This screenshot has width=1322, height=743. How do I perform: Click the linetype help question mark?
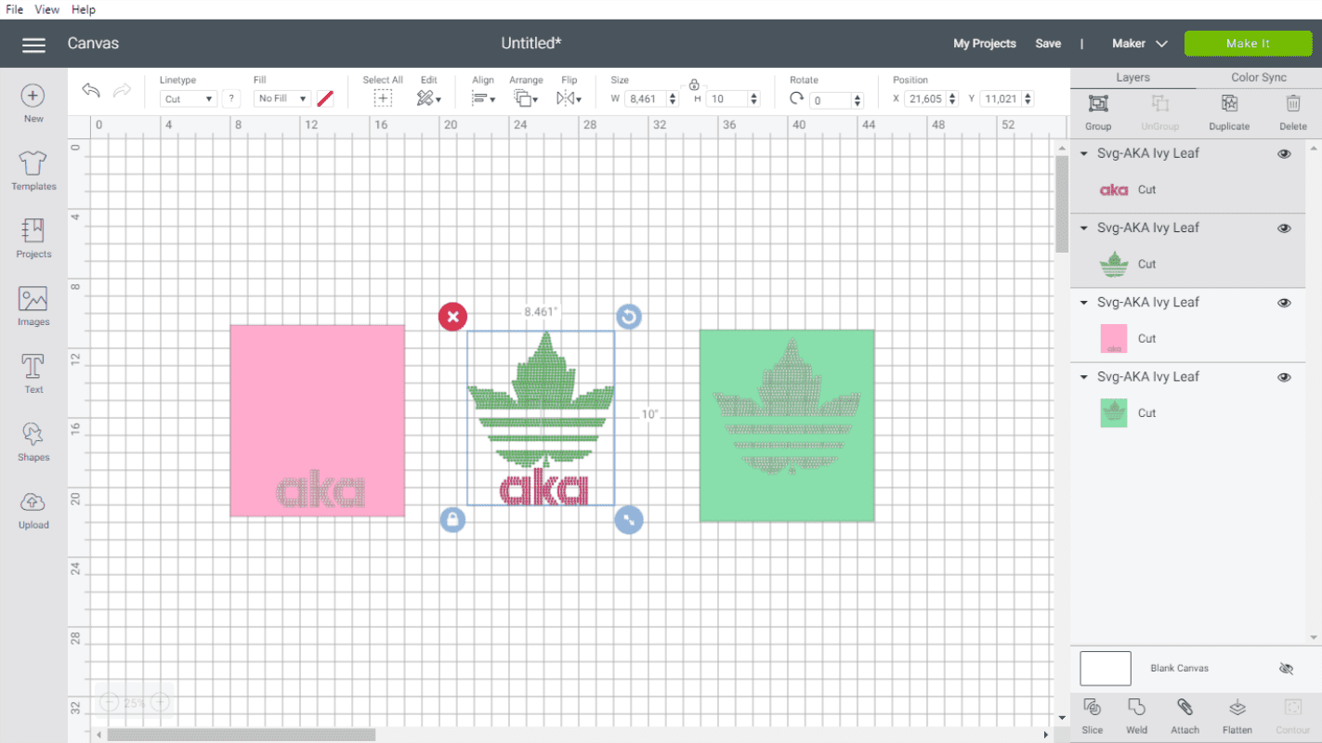click(x=231, y=98)
